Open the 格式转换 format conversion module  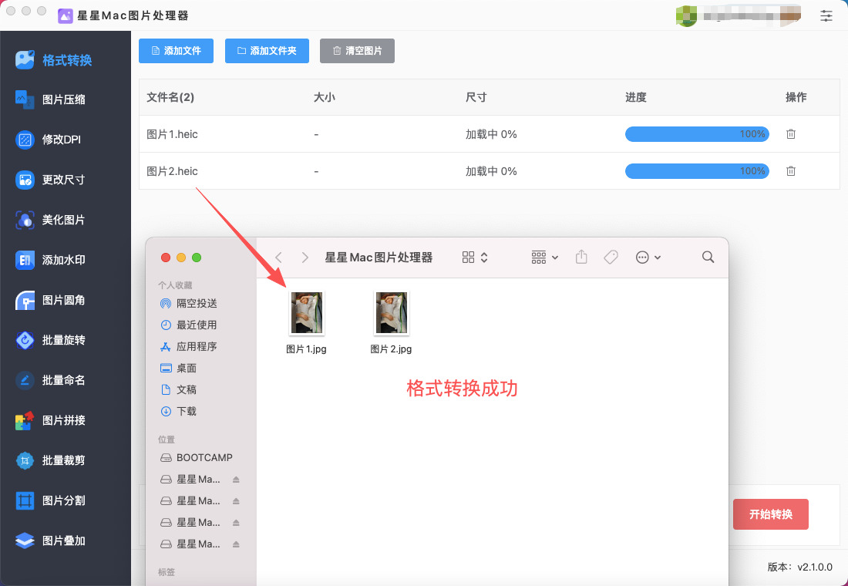point(53,59)
